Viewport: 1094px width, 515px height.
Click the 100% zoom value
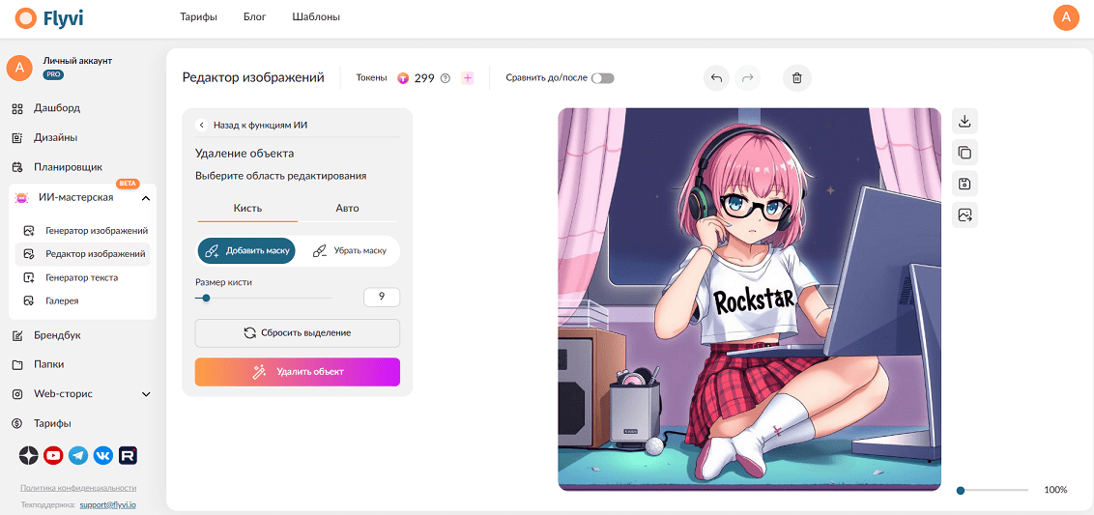click(1055, 490)
